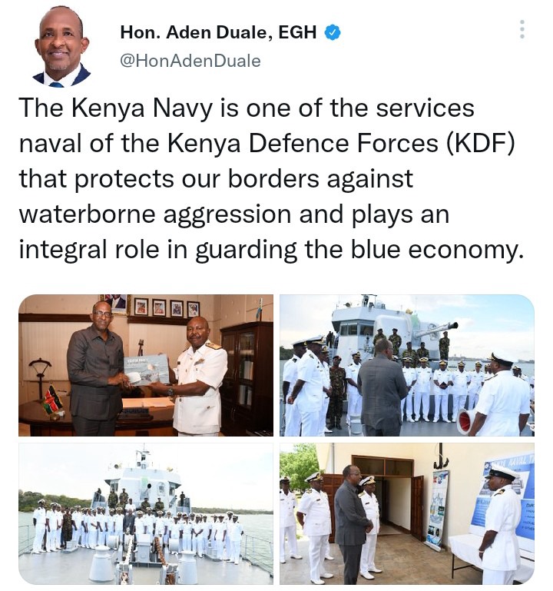Click the naval gun barrel in ship photo
553x591 pixels.
(x=436, y=330)
